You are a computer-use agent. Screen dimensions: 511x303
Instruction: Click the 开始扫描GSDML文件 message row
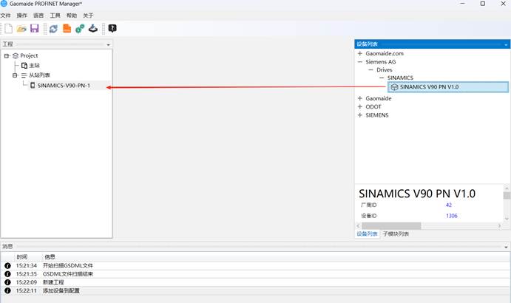pyautogui.click(x=256, y=265)
